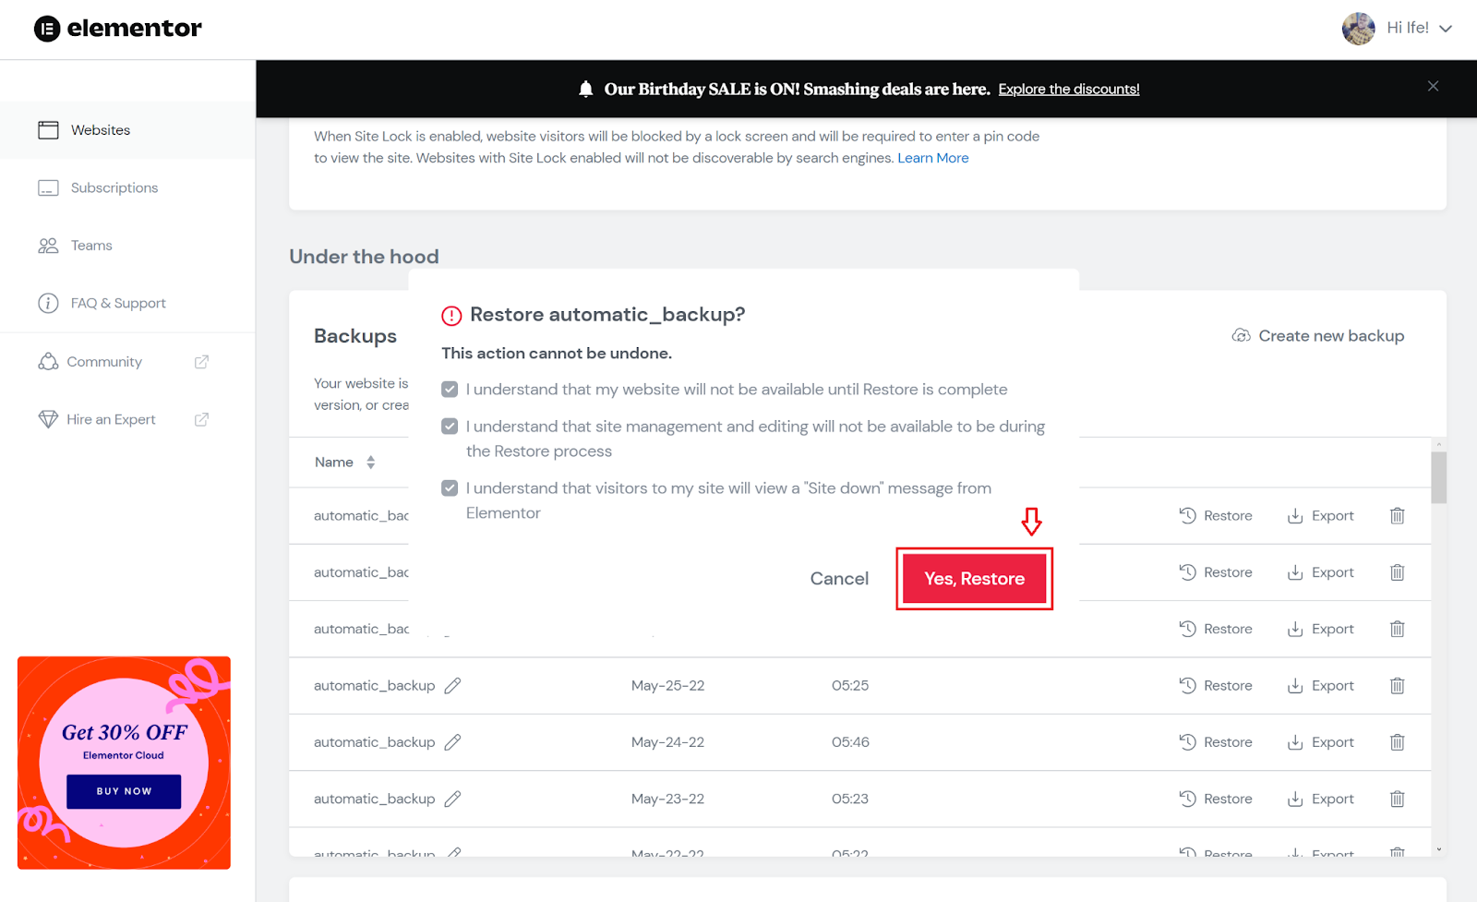Cancel the restore dialog
This screenshot has height=902, width=1477.
839,579
